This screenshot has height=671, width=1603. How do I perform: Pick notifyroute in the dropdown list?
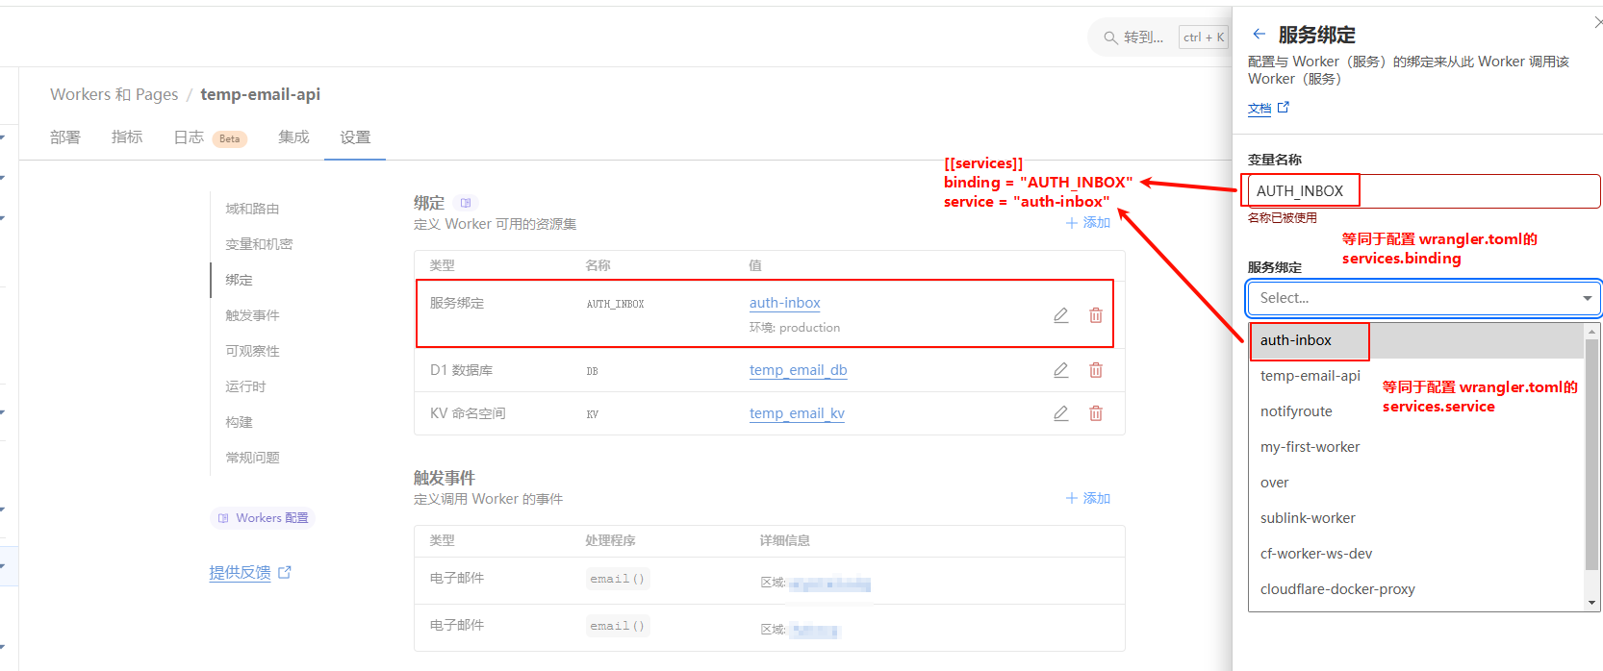(1296, 411)
